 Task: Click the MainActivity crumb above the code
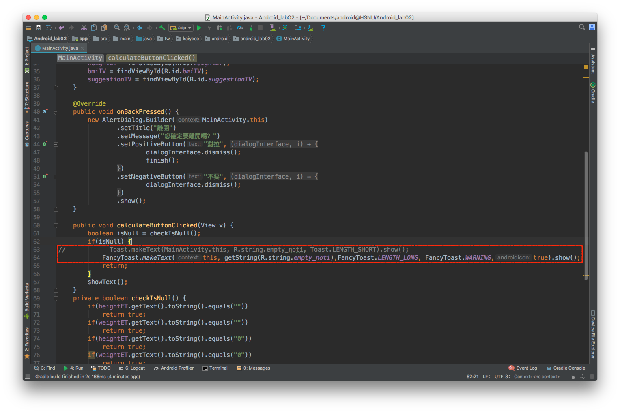[x=80, y=58]
